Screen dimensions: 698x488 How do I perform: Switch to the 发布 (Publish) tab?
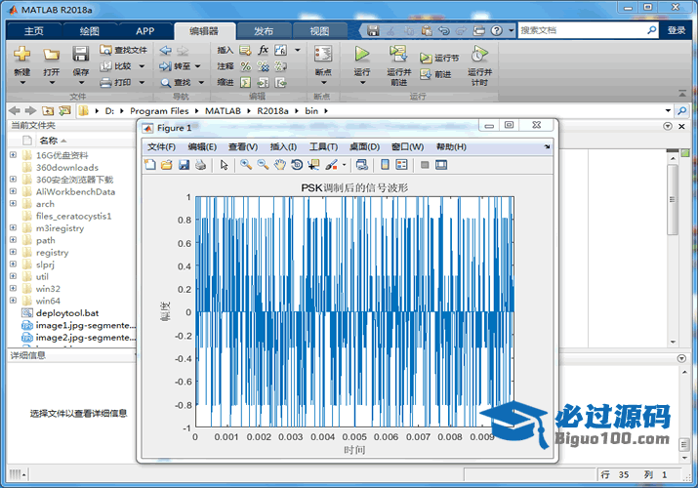coord(264,31)
